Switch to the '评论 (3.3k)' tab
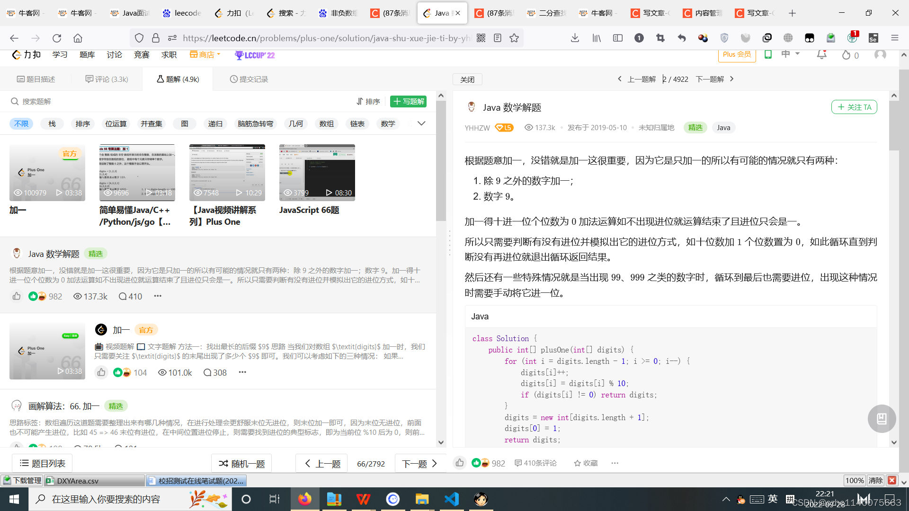 pyautogui.click(x=107, y=79)
